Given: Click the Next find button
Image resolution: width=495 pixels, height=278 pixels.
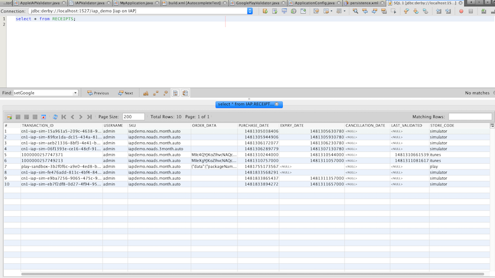Looking at the screenshot, I should click(125, 93).
